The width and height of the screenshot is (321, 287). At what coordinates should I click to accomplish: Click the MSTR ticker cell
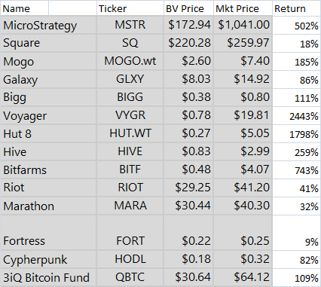130,25
